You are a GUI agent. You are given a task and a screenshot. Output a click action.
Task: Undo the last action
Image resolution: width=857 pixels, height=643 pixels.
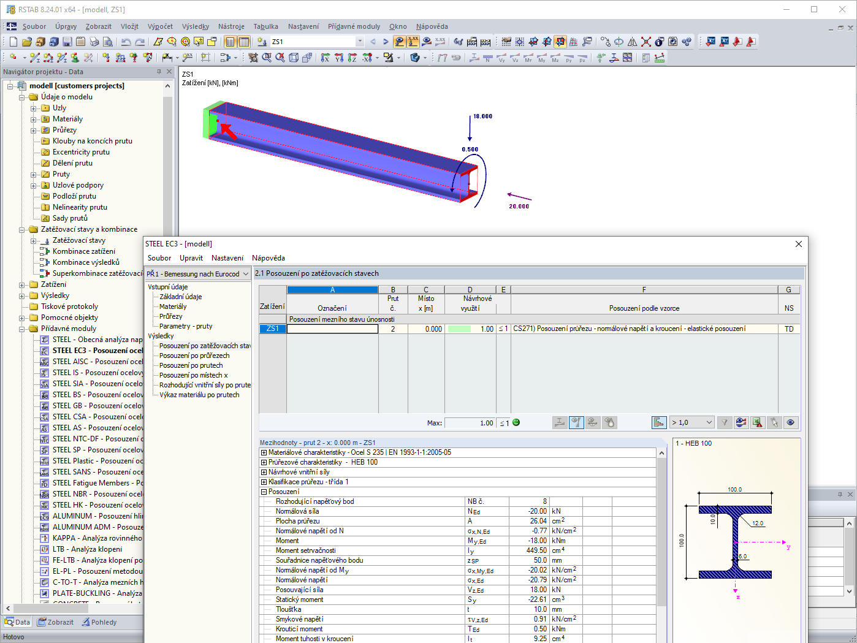click(126, 42)
